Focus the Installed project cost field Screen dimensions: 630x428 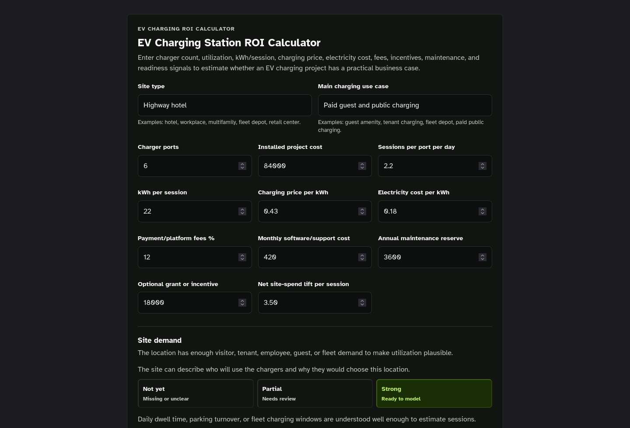[x=315, y=166]
